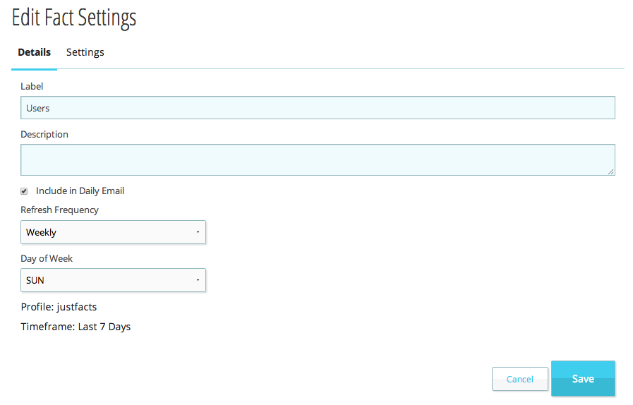Viewport: 633px width, 405px height.
Task: Click the 'Refresh Frequency' caption
Action: (59, 210)
